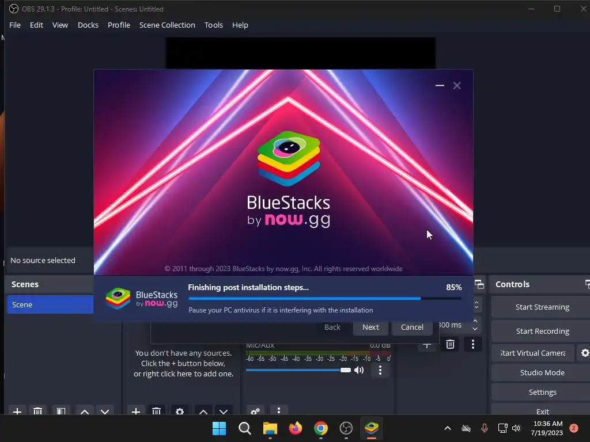Open Windows Search from taskbar
The height and width of the screenshot is (442, 590).
click(x=244, y=428)
